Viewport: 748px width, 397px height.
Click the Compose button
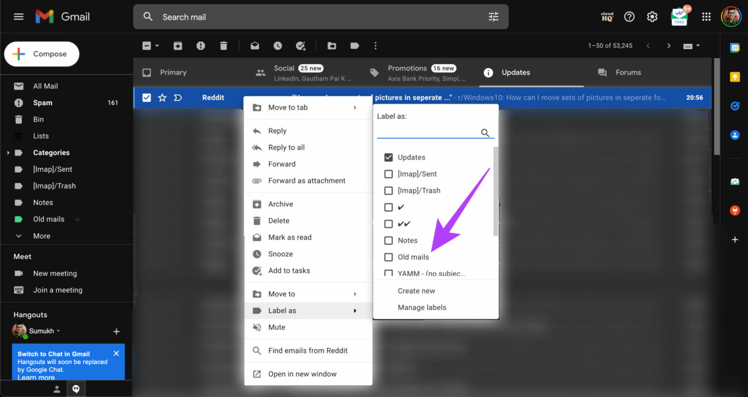(41, 54)
